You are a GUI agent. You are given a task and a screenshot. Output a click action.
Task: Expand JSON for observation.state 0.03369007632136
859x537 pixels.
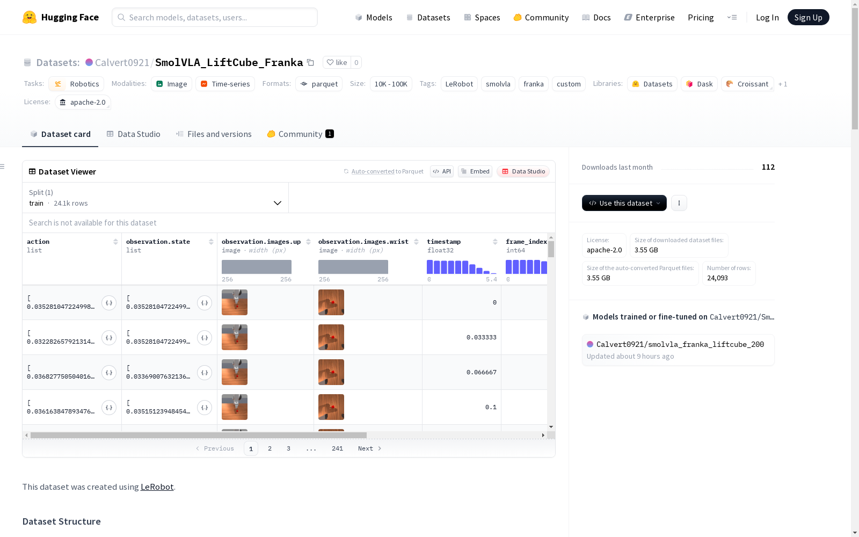click(x=205, y=373)
